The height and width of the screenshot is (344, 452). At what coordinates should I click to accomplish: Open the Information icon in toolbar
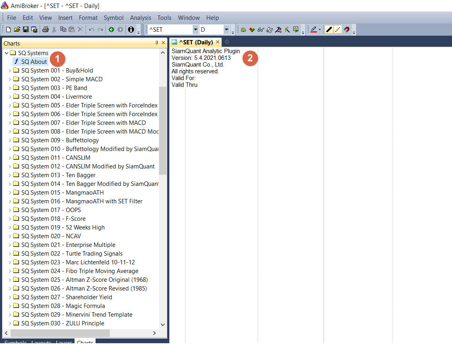point(131,30)
